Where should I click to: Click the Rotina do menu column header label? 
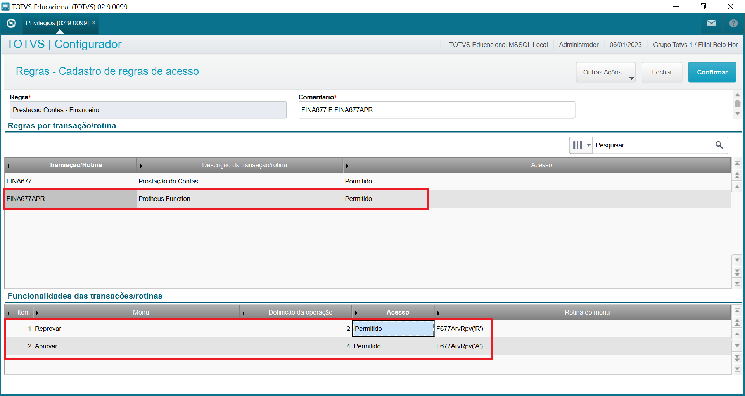click(587, 312)
